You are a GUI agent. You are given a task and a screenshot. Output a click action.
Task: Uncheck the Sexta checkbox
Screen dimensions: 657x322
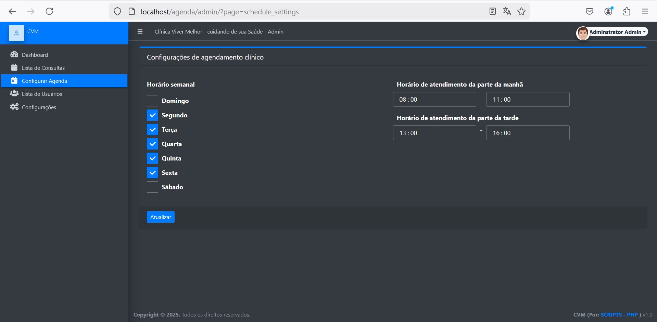[x=152, y=173]
